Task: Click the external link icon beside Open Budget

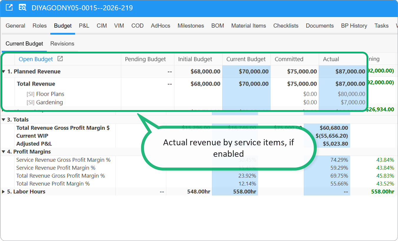Action: point(60,59)
